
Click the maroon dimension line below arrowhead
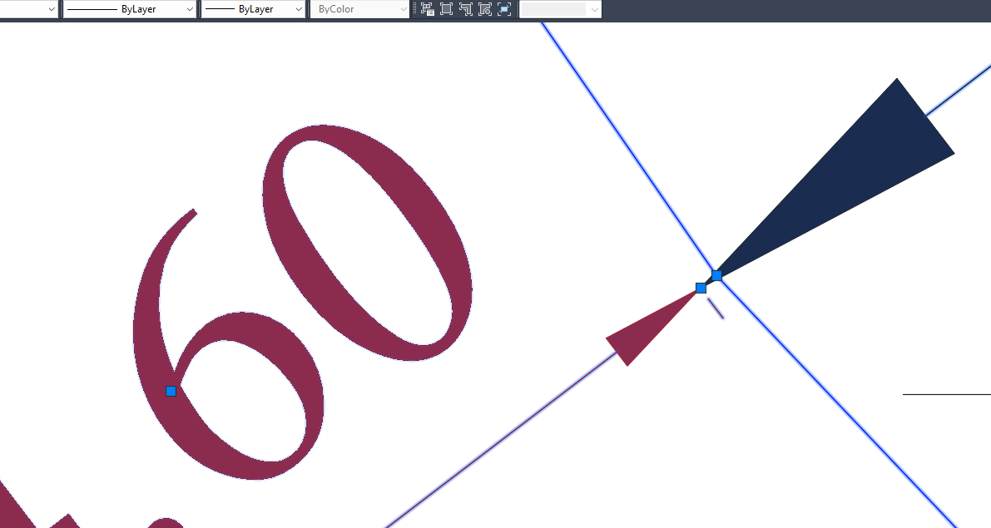(499, 441)
